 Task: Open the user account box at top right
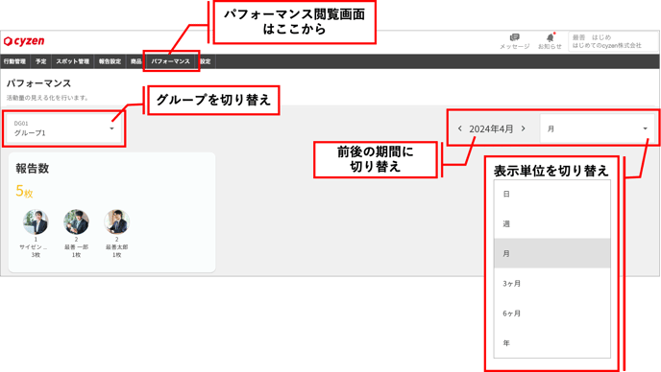[x=613, y=41]
